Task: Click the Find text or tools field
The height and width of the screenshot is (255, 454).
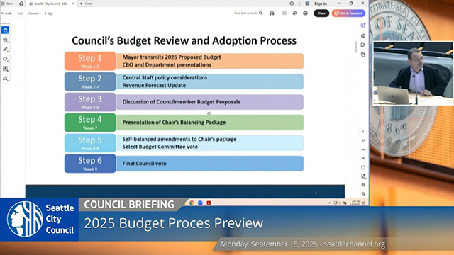Action: pyautogui.click(x=245, y=13)
